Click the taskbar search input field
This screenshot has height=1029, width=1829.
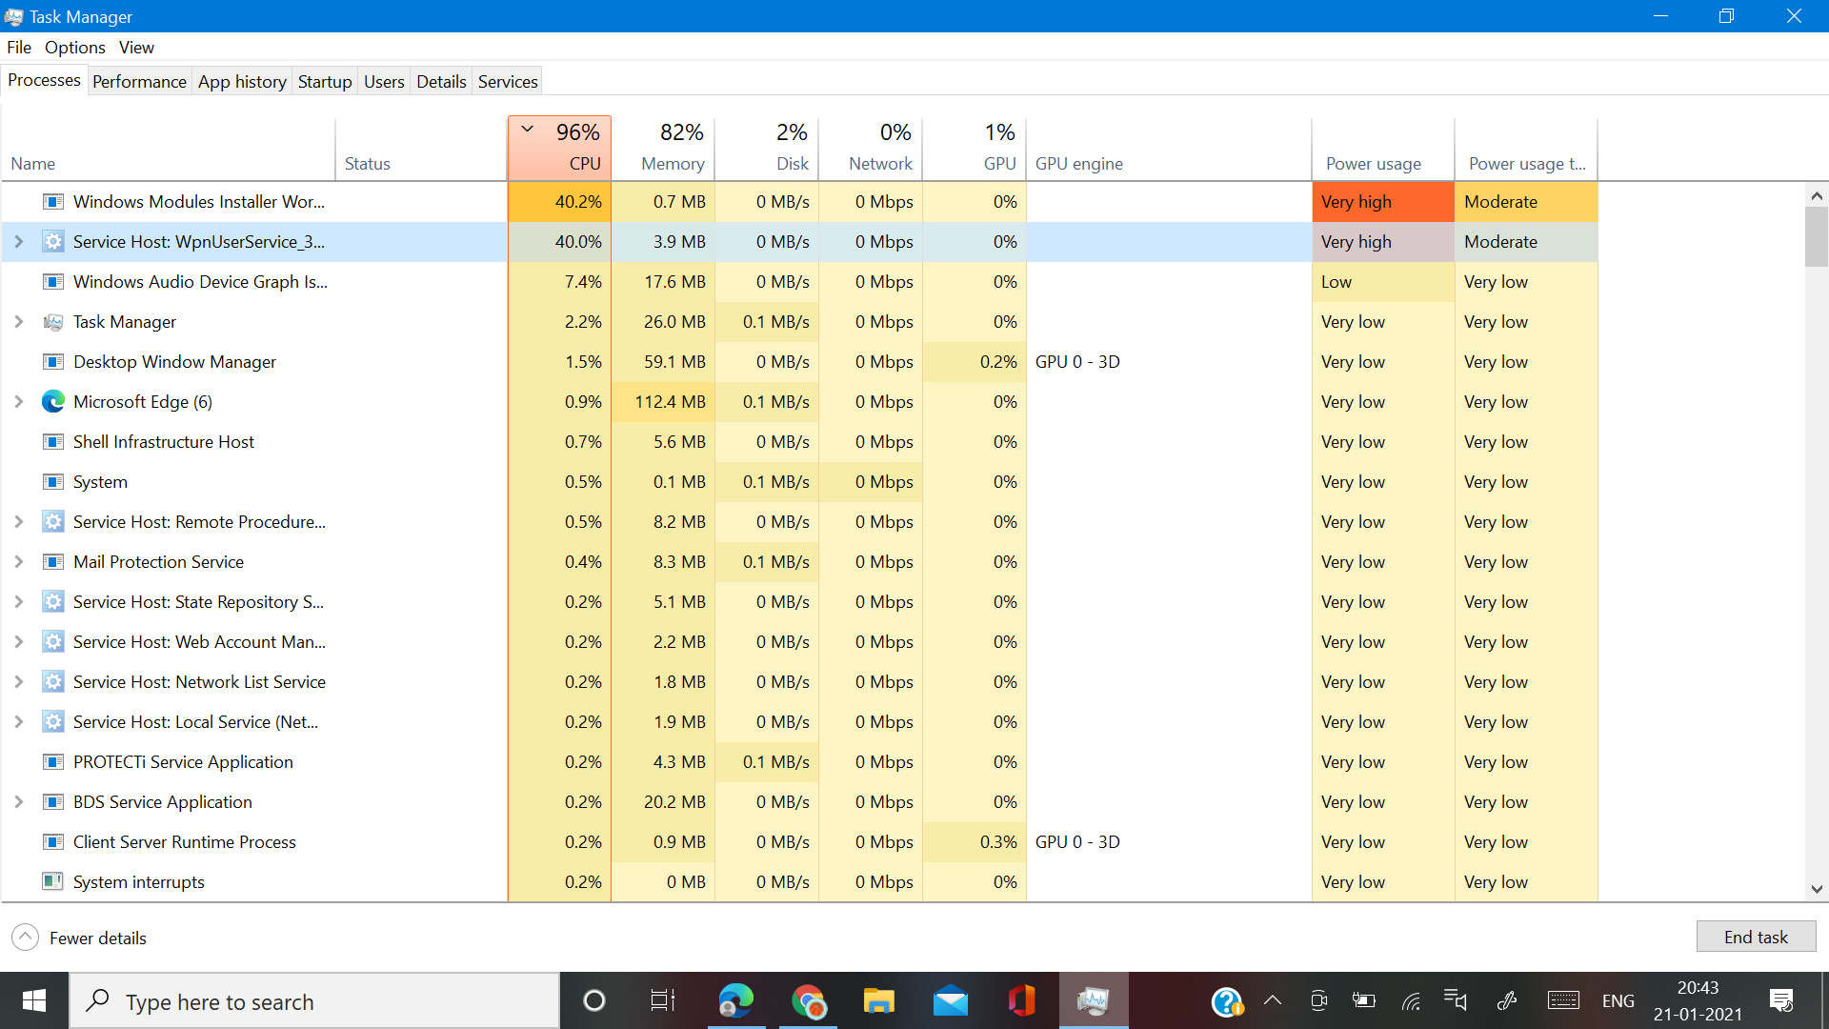314,1000
